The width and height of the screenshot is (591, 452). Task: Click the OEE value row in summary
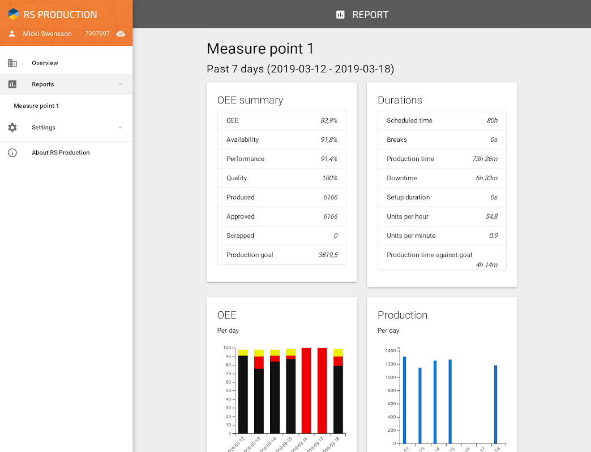tap(281, 120)
